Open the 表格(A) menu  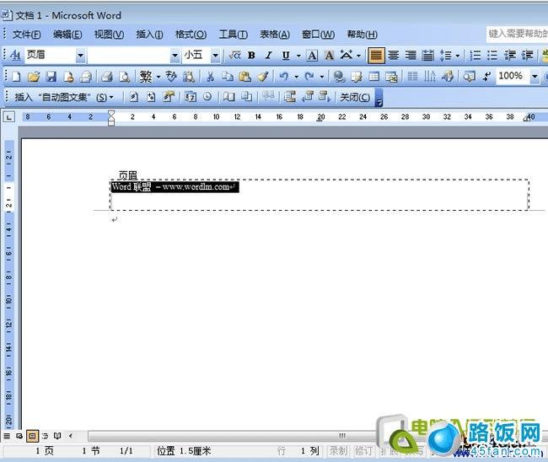click(x=275, y=35)
